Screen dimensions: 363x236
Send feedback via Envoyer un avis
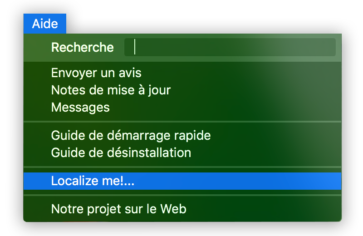[x=96, y=73]
